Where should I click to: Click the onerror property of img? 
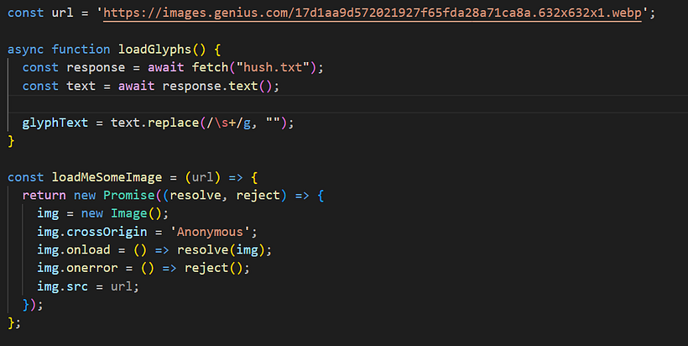click(91, 268)
